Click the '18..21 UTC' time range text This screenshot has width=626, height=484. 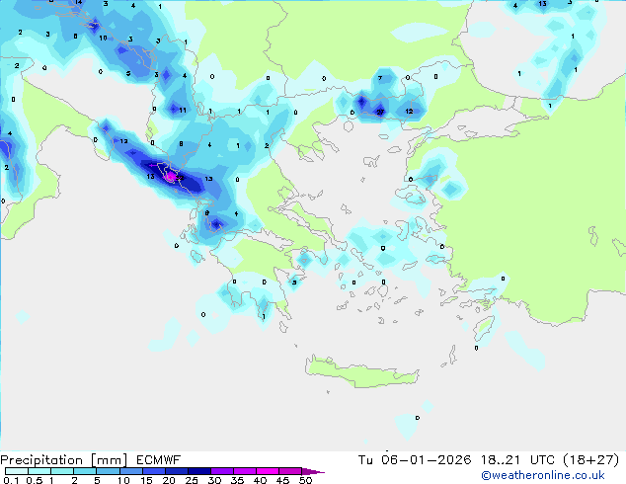517,460
